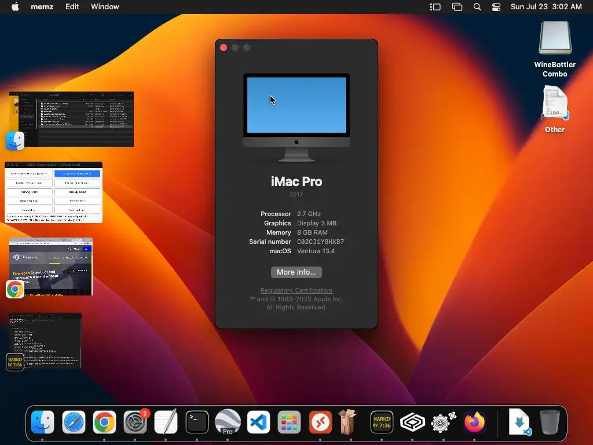Image resolution: width=593 pixels, height=445 pixels.
Task: Open Control Center in menu bar
Action: [496, 7]
